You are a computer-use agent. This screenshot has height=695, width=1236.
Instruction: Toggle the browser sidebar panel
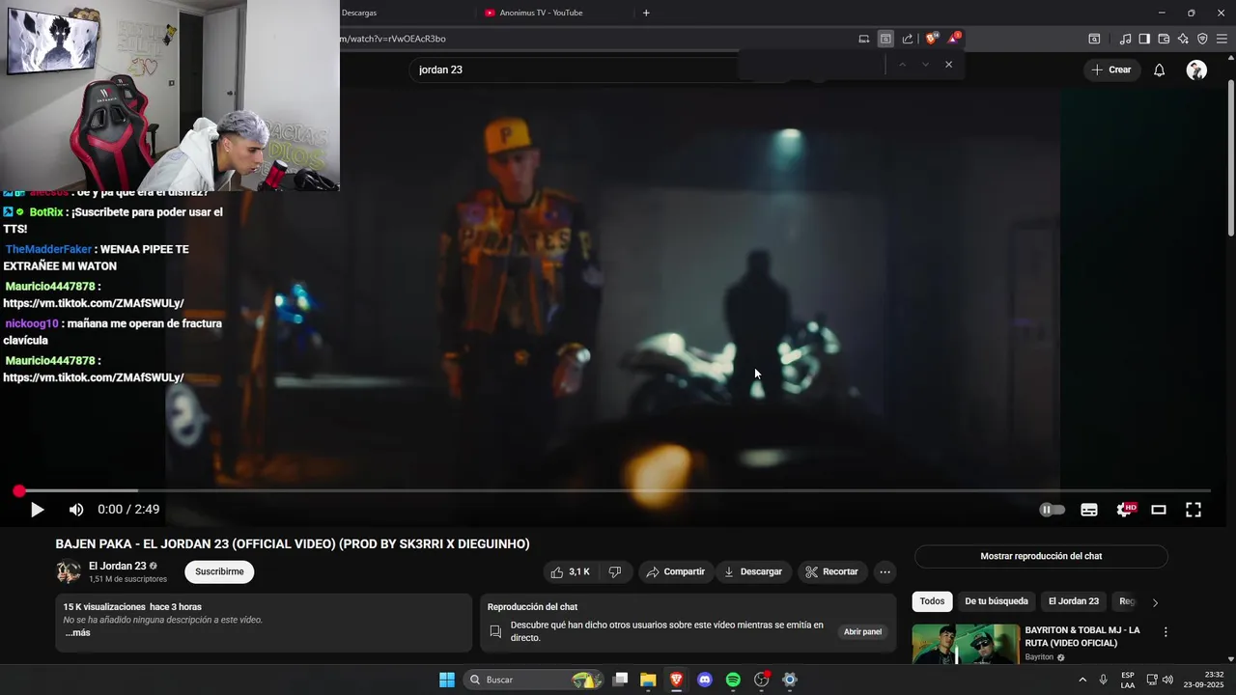1144,39
